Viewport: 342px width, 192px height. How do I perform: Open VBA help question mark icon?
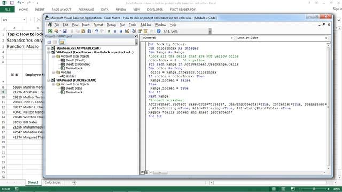point(159,31)
